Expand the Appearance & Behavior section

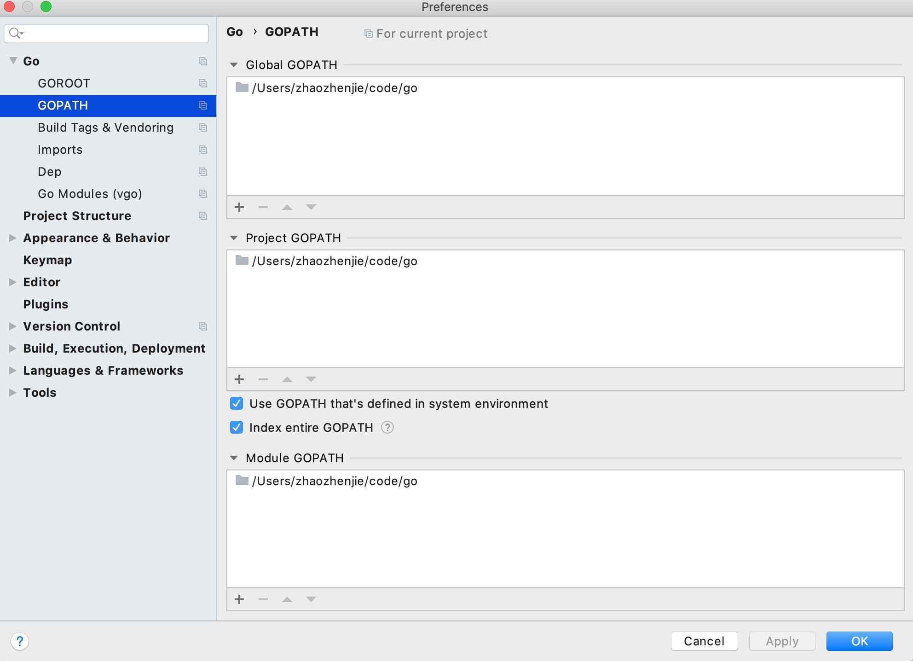[x=12, y=238]
